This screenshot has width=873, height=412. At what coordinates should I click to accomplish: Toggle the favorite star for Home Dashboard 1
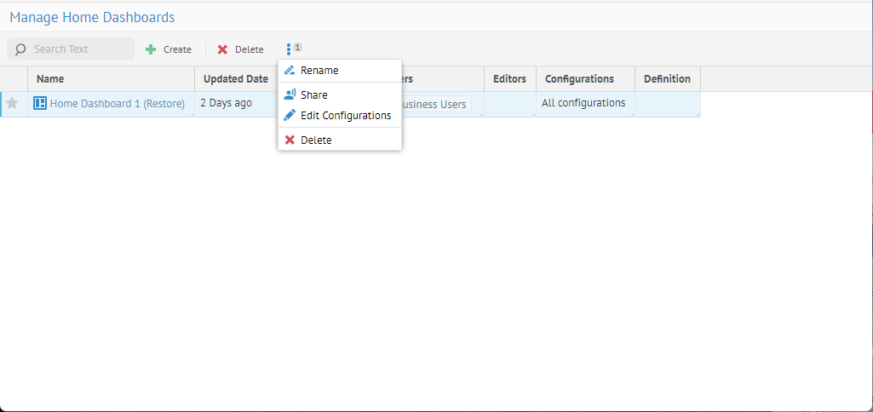13,103
